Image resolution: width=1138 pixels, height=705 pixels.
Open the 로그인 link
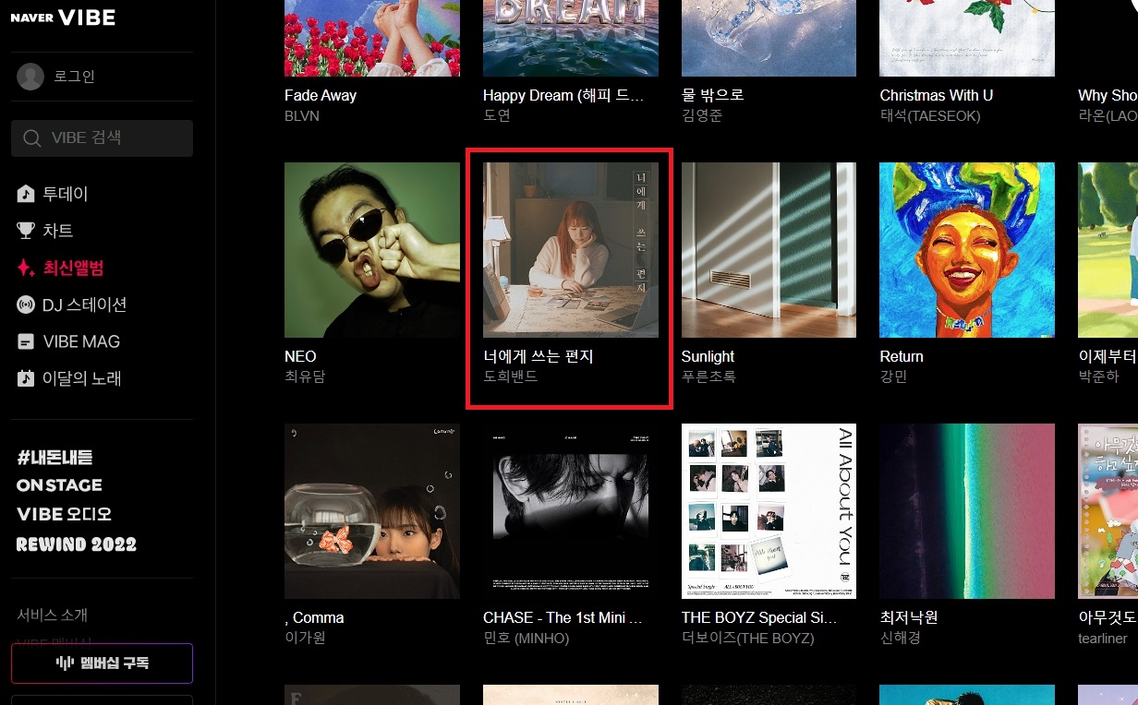[x=74, y=77]
